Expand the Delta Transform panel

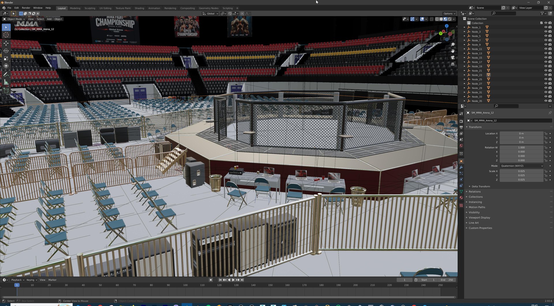(x=480, y=186)
